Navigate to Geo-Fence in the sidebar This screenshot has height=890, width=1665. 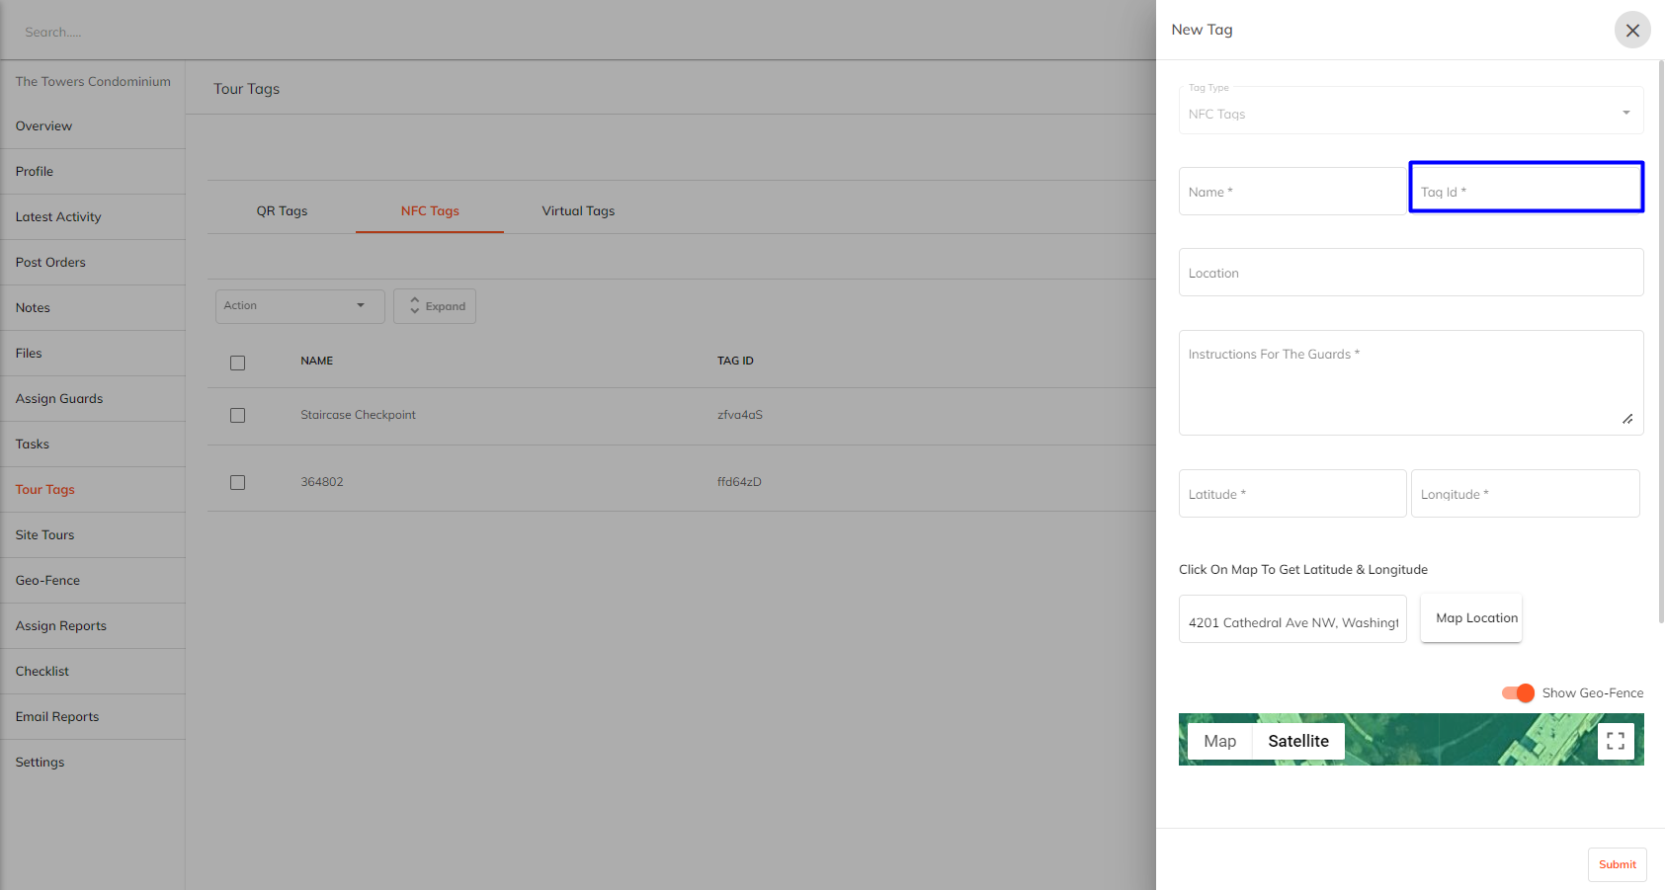[47, 580]
